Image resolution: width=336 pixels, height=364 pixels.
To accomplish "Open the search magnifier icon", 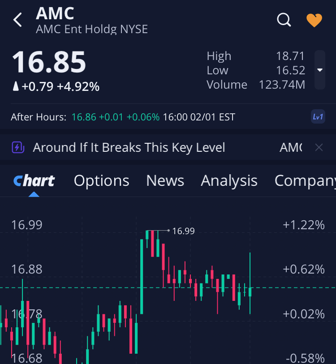I will click(284, 20).
